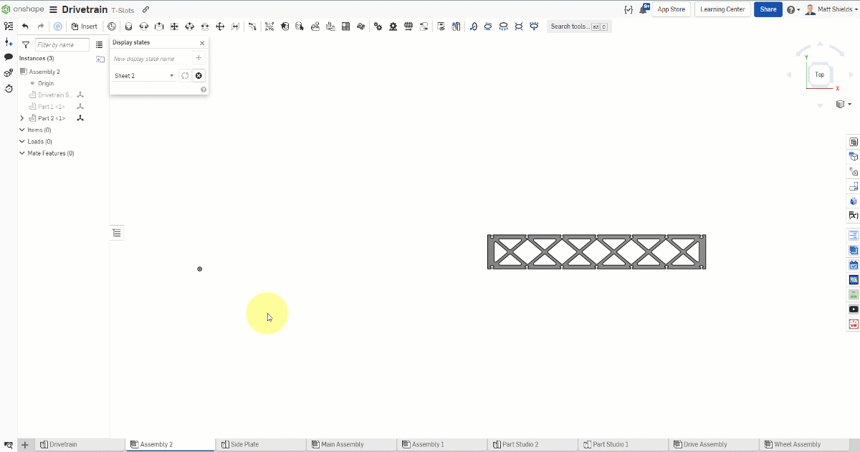Click the Share button
This screenshot has width=860, height=452.
coord(768,9)
